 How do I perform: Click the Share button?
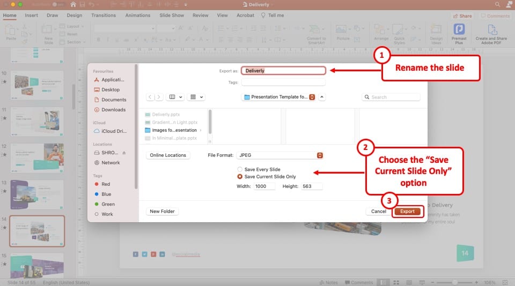pos(462,16)
